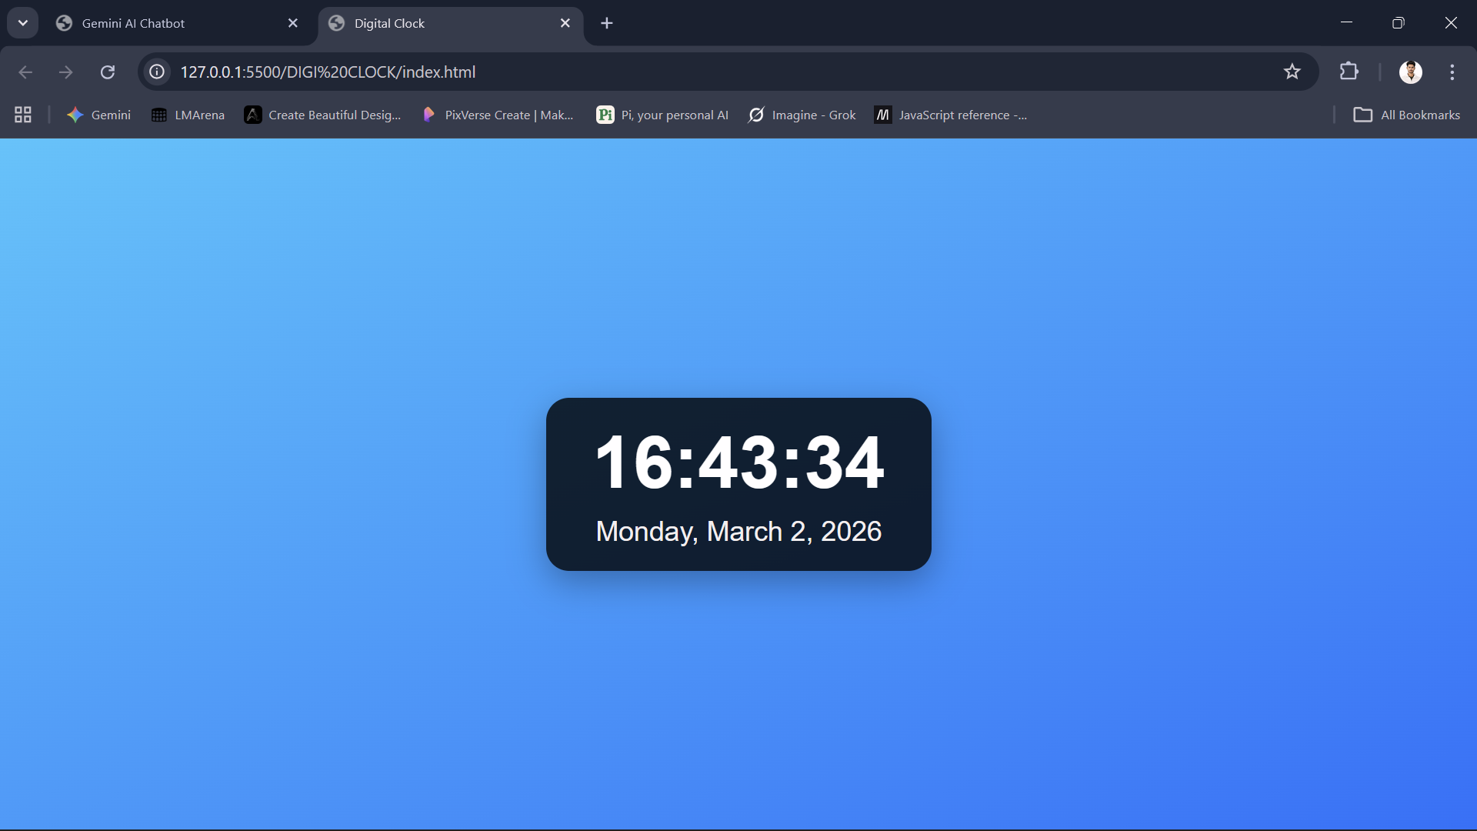Open the PixVerse Create bookmark
The height and width of the screenshot is (831, 1477).
[498, 115]
